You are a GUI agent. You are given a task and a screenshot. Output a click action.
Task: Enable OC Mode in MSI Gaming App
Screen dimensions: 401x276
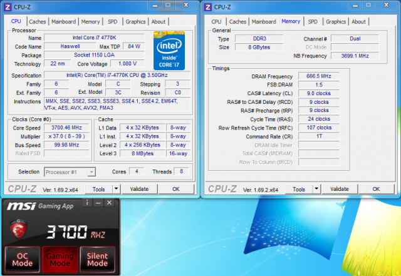click(x=23, y=259)
